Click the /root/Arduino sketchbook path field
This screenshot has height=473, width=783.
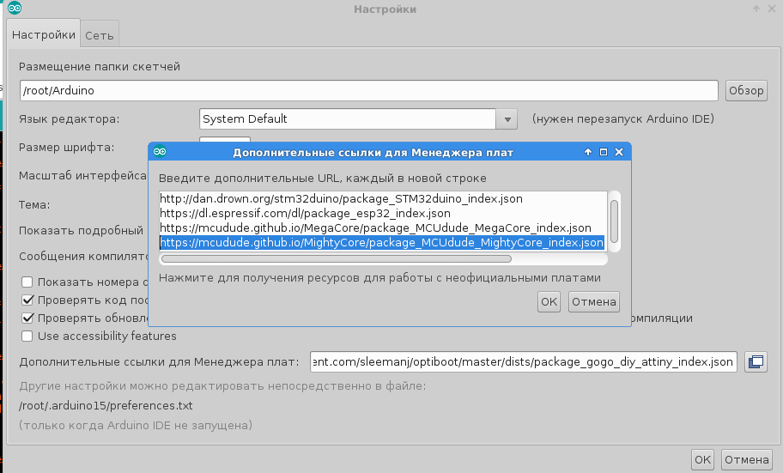(x=368, y=90)
